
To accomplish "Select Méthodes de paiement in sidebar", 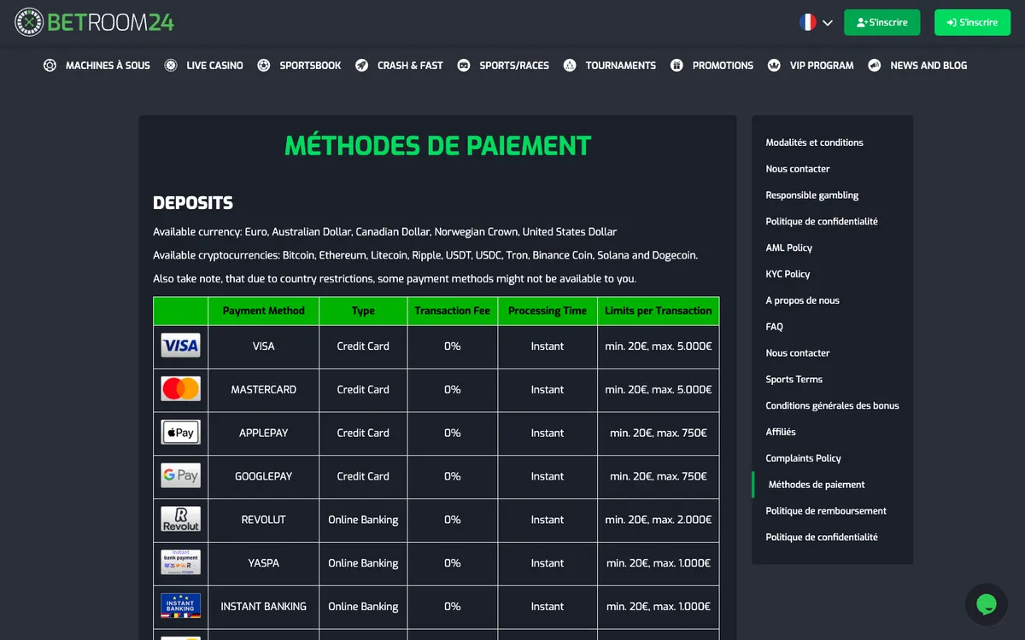I will tap(817, 485).
